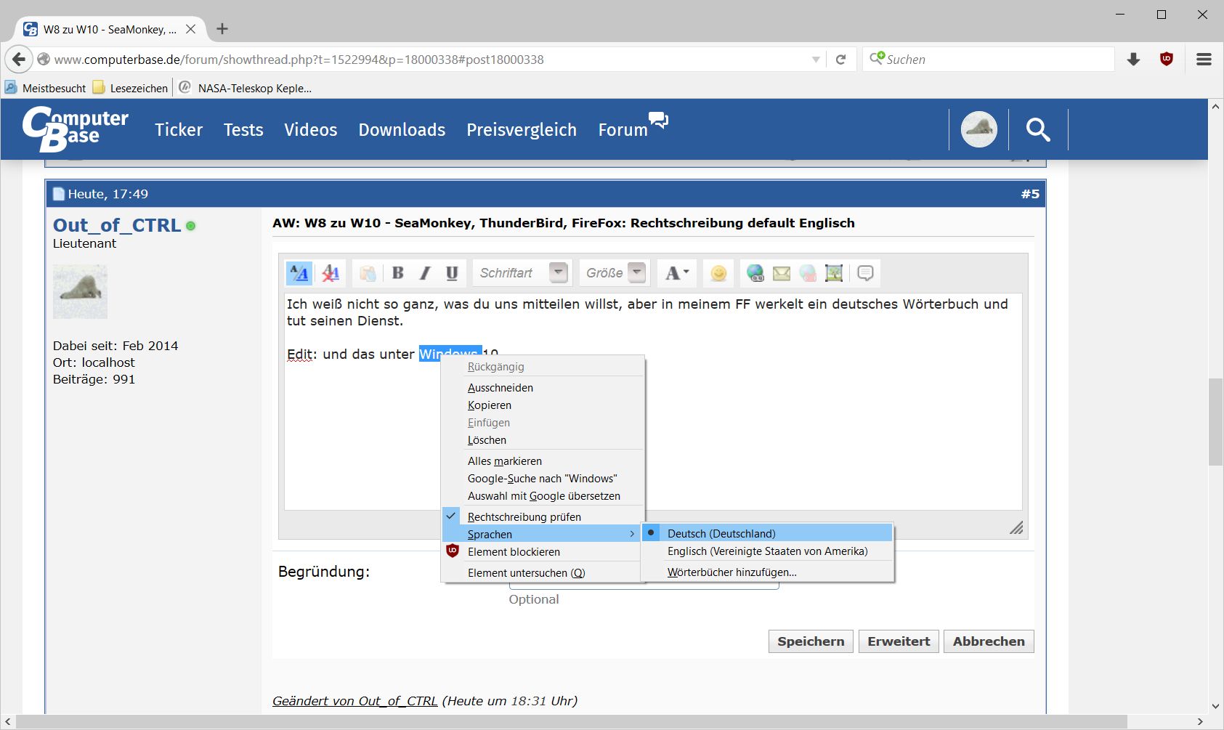Image resolution: width=1224 pixels, height=730 pixels.
Task: Open search engine selector in Suchen box
Action: pyautogui.click(x=877, y=58)
